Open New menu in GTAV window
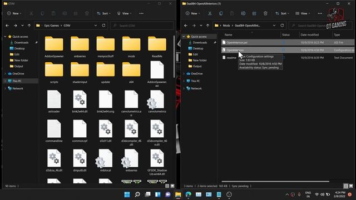Screen dimensions: 356x200 (x=14, y=13)
